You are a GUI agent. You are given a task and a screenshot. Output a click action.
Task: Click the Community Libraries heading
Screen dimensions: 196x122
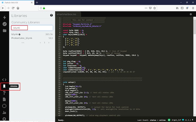(x=26, y=22)
